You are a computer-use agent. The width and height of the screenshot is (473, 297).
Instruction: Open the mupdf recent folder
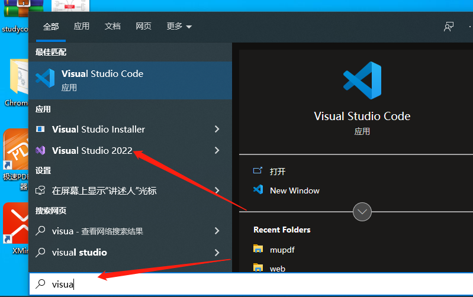pyautogui.click(x=282, y=250)
